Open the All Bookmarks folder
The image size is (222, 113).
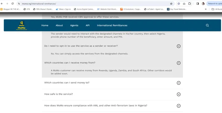click(x=217, y=9)
